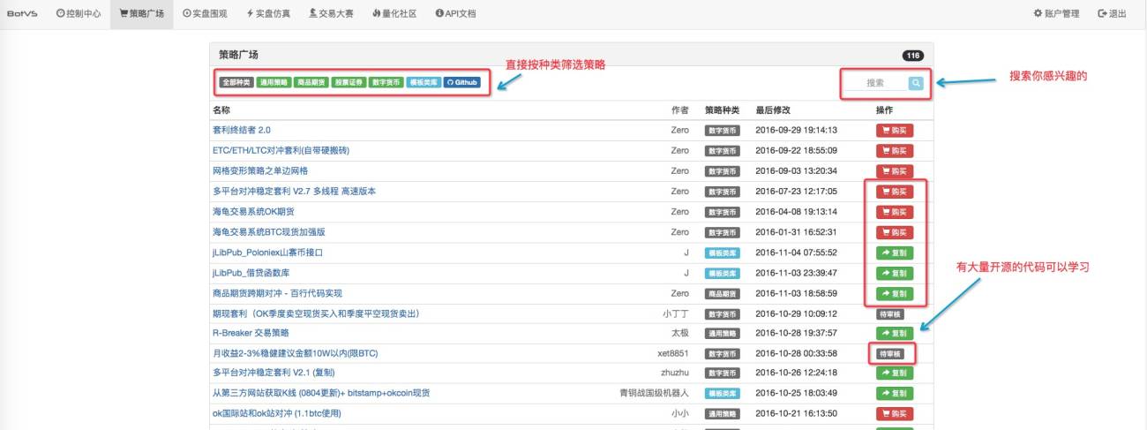Click 模板类库 tag in jLibPub_Poloniex row
1147x430 pixels.
pyautogui.click(x=722, y=253)
